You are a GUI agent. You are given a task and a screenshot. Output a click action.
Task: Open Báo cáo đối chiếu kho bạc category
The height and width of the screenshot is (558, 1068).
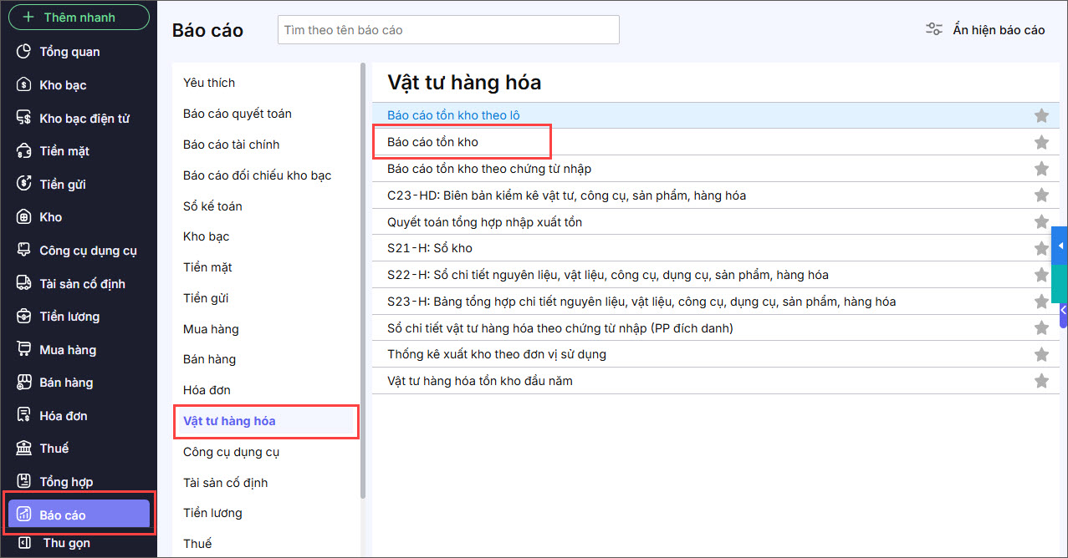[258, 175]
